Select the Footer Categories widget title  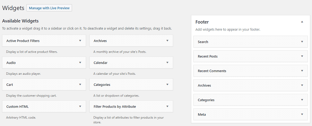(x=206, y=100)
